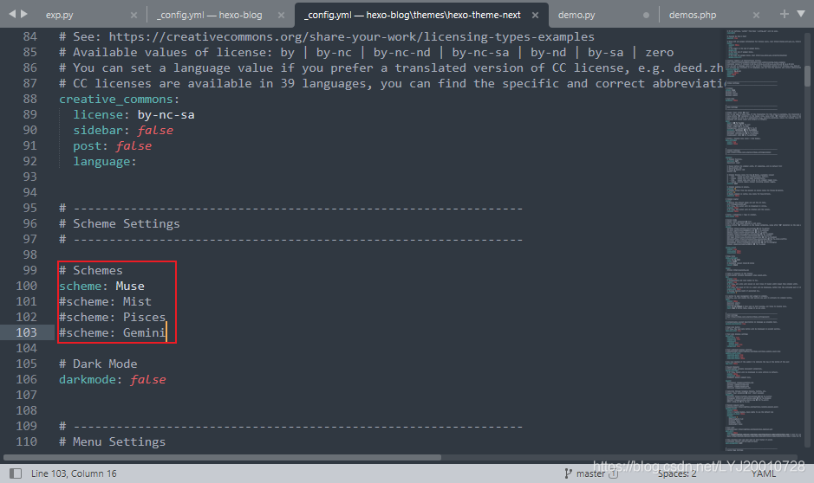Switch to the _config.yml — hexo-blog tab

(209, 15)
